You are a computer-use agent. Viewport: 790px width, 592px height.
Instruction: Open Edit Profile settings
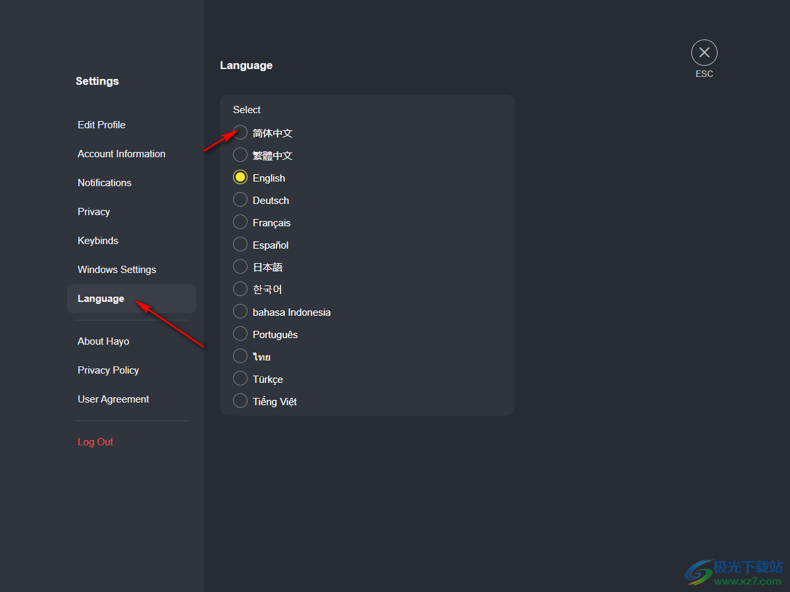coord(101,125)
